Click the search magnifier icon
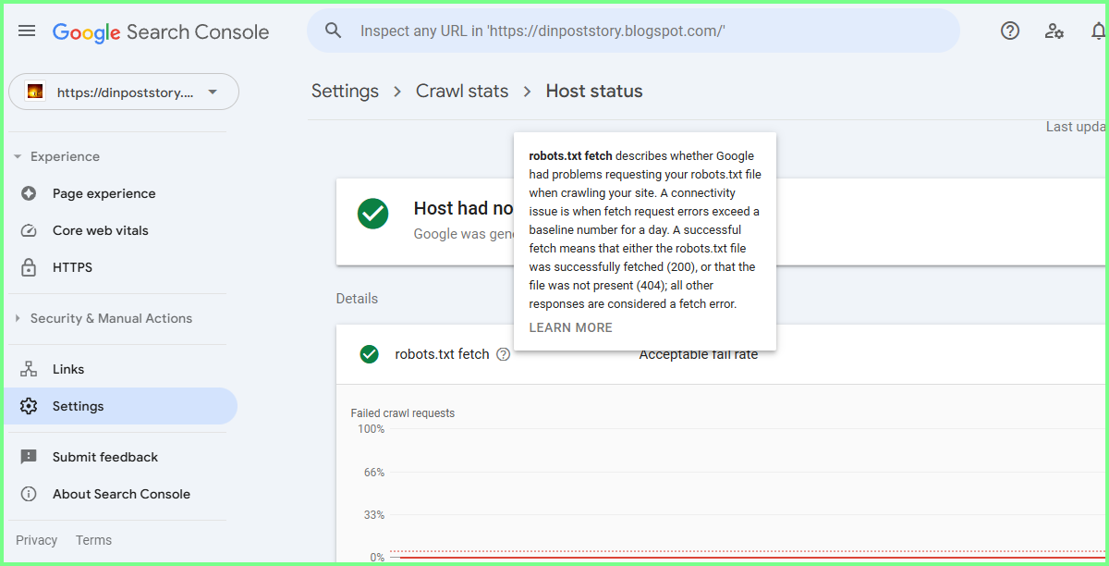The image size is (1109, 566). tap(334, 31)
